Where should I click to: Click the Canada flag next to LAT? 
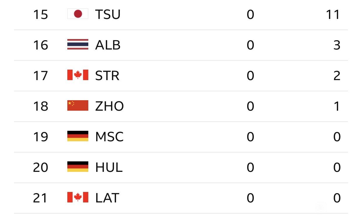(78, 197)
